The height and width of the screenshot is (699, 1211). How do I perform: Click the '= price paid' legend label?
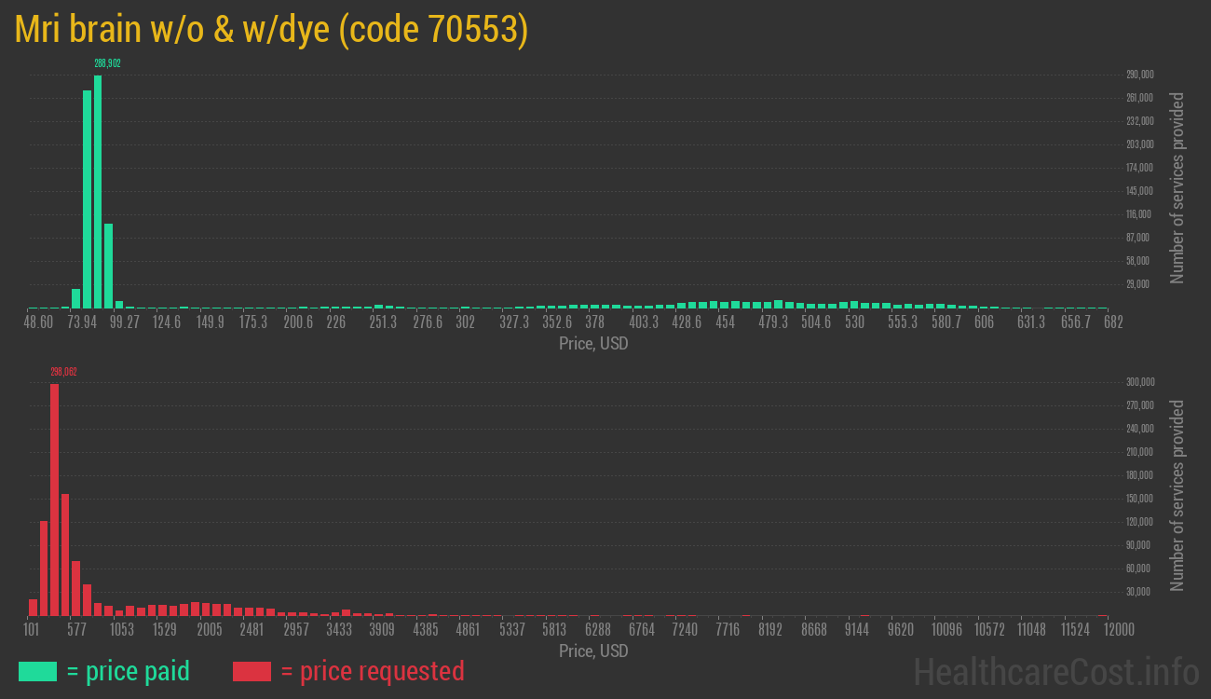[129, 671]
